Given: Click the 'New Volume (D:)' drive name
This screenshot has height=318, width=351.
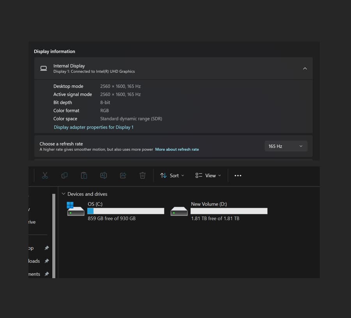Looking at the screenshot, I should click(x=209, y=204).
